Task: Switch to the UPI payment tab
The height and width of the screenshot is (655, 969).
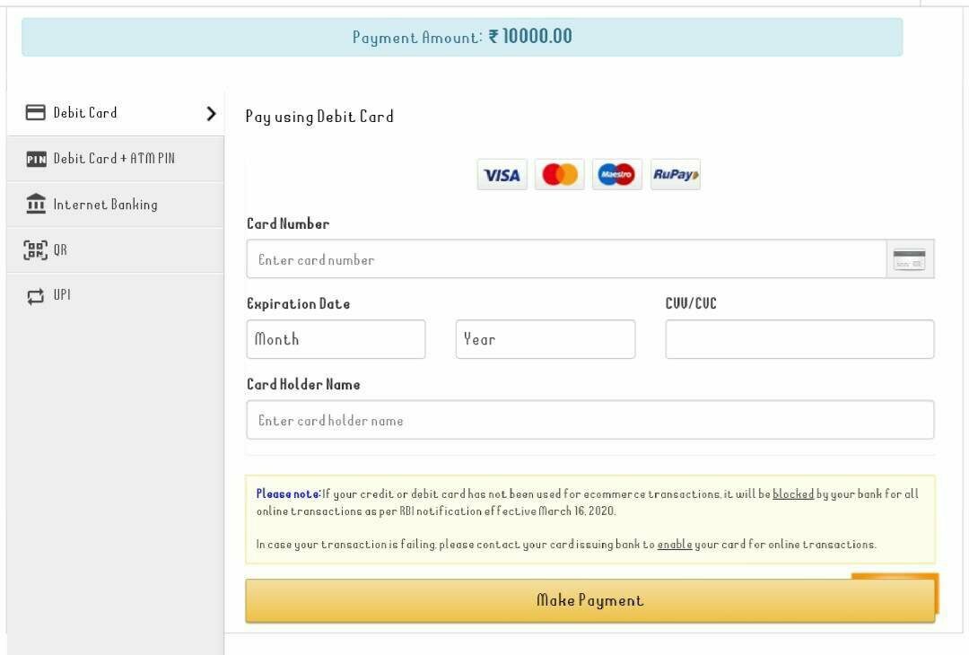Action: tap(61, 294)
